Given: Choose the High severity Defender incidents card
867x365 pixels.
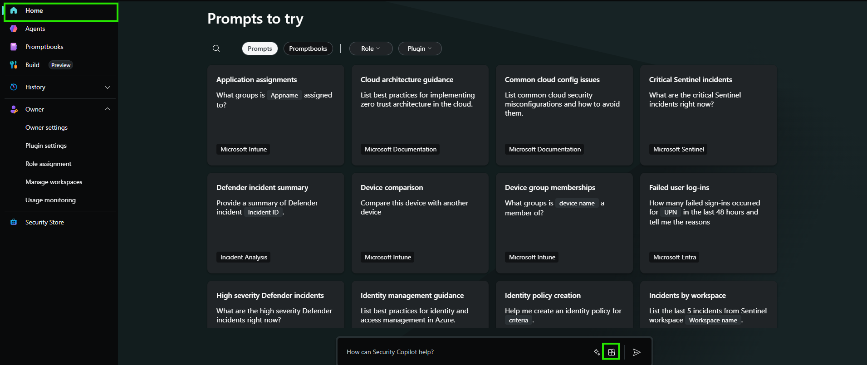Looking at the screenshot, I should click(x=276, y=305).
